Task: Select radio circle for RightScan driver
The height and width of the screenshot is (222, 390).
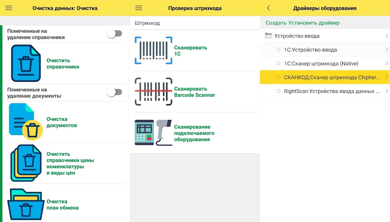Action: (278, 91)
